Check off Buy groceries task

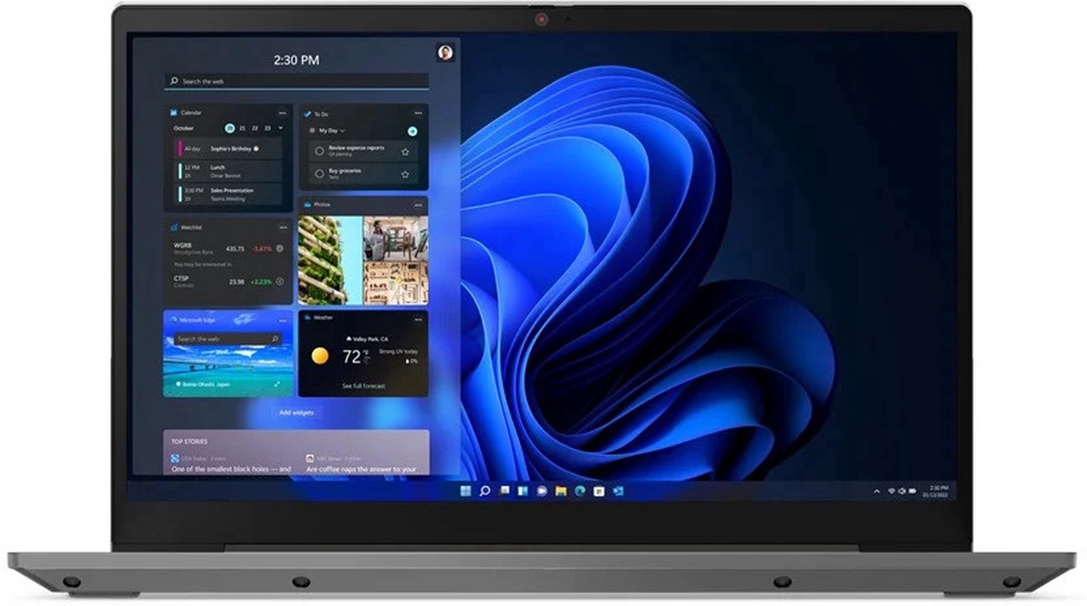click(320, 174)
